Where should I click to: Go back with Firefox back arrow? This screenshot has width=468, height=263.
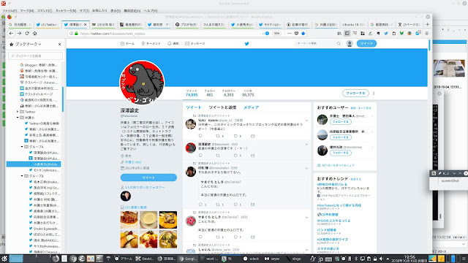(12, 34)
